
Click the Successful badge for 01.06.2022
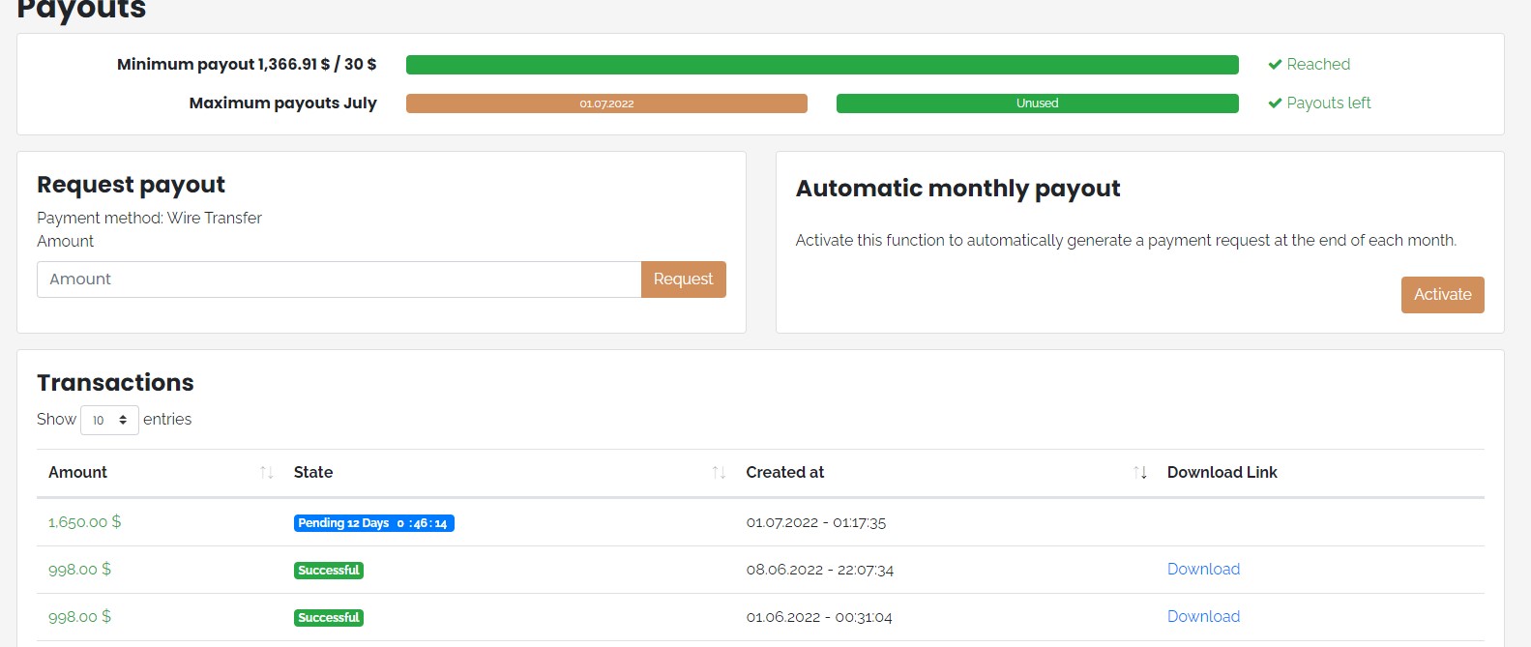(329, 618)
